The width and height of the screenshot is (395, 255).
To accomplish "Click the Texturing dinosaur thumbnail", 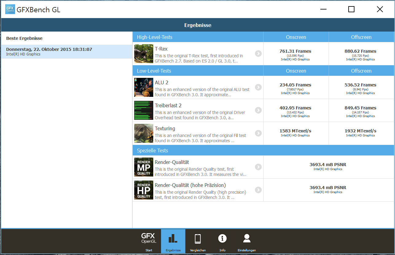I will 144,133.
